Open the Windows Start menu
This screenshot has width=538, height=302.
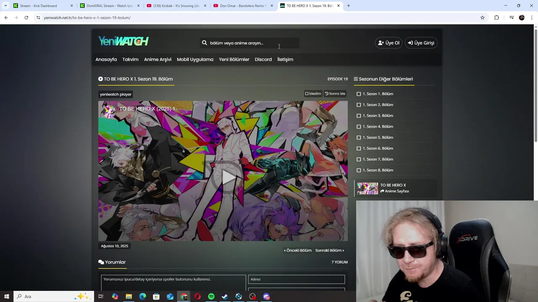coord(6,297)
